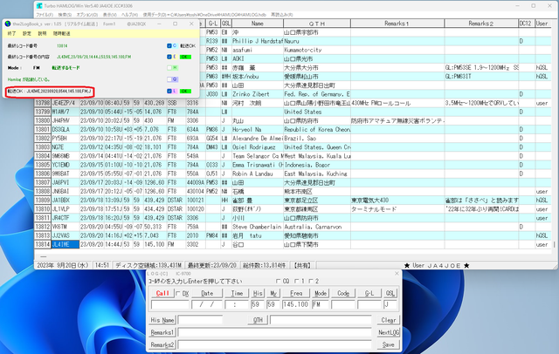Click the QTH button in LOG window
Image resolution: width=559 pixels, height=354 pixels.
click(258, 320)
